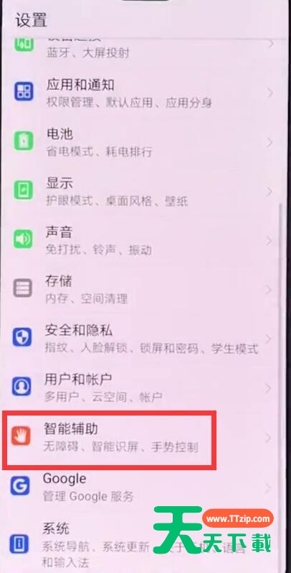291x573 pixels.
Task: Open 安全和隐私 settings entry
Action: click(x=145, y=339)
